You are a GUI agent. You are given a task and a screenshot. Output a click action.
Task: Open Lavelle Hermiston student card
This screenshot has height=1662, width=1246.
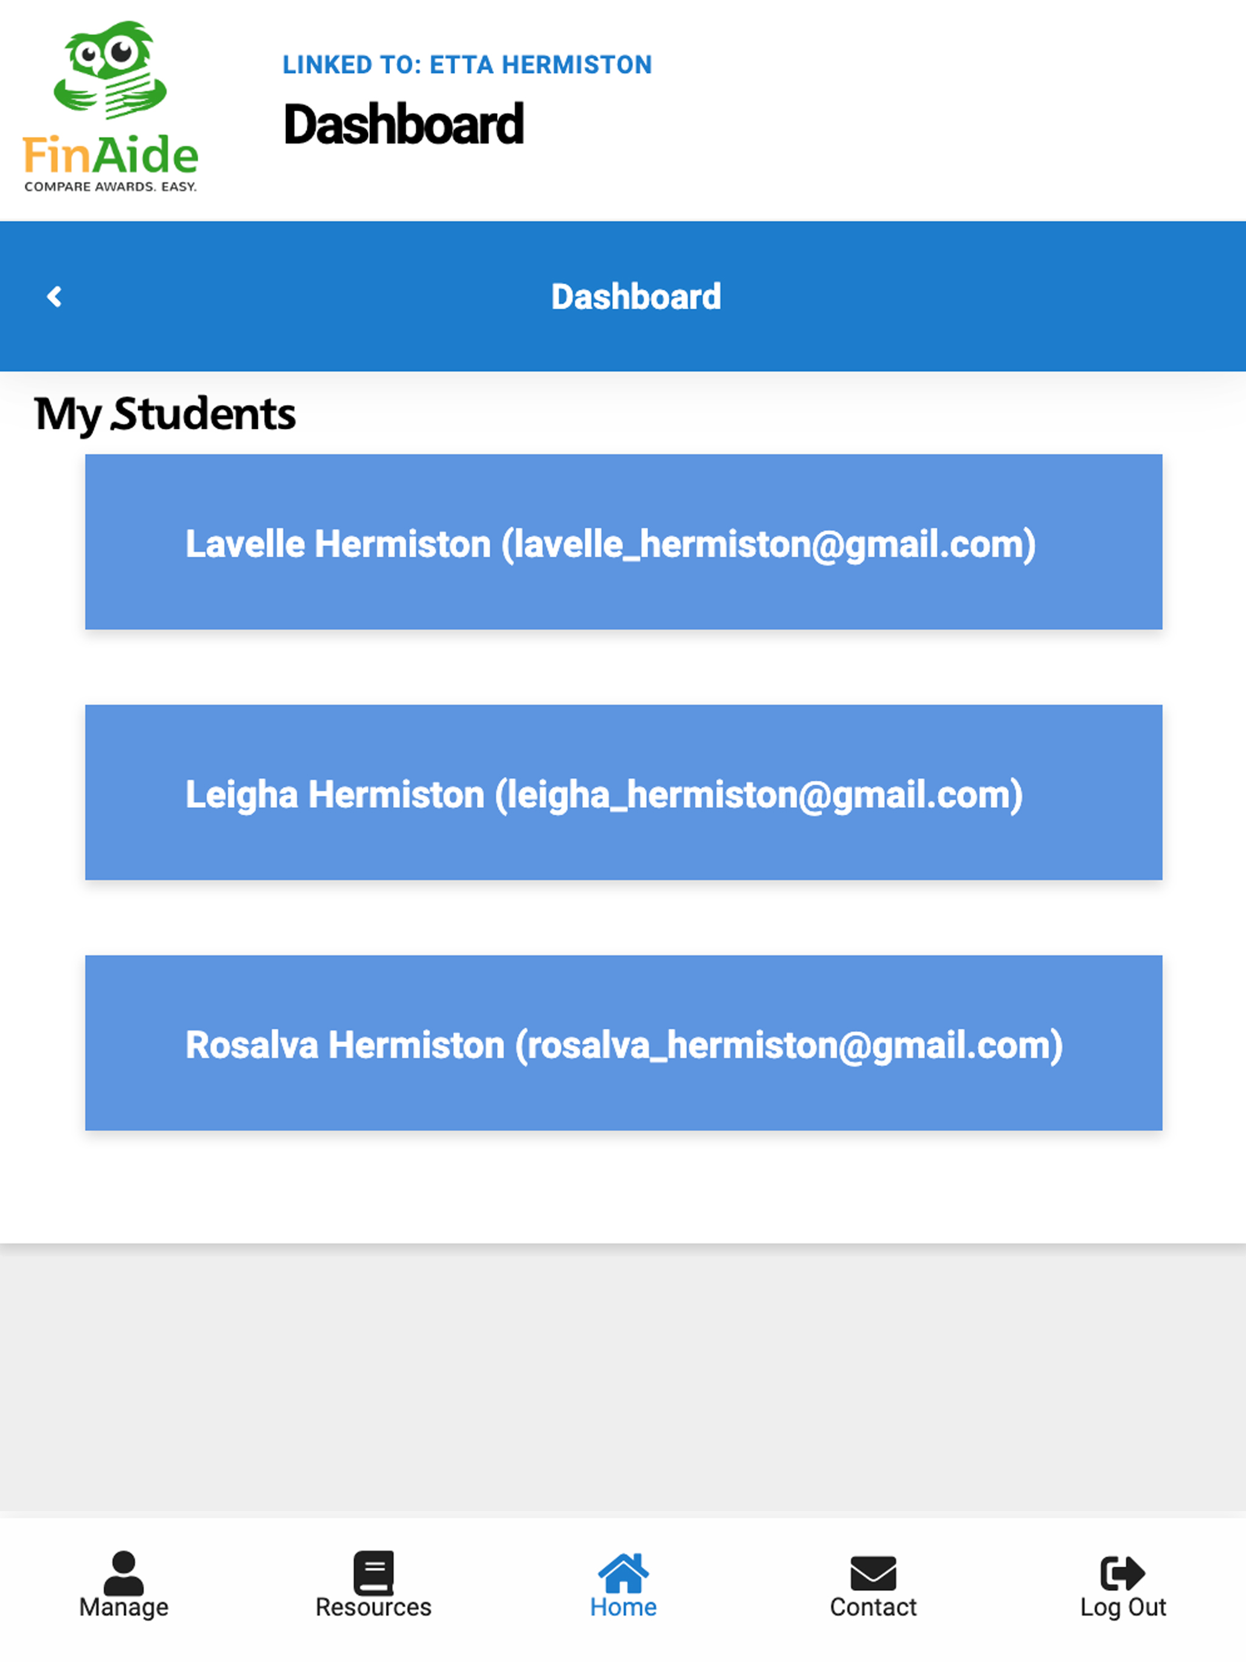[624, 541]
